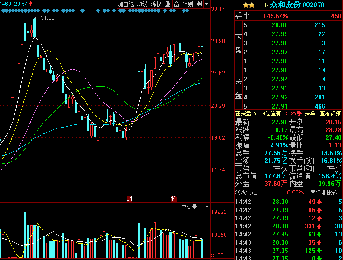343x260 pixels.
Task: Click the 外盘 value 37.60万
Action: (276, 184)
